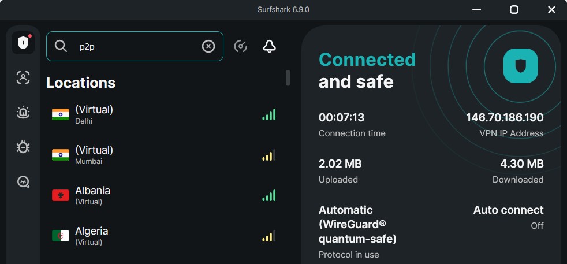This screenshot has width=567, height=264.
Task: Open Alternative ID sidebar icon
Action: point(23,78)
